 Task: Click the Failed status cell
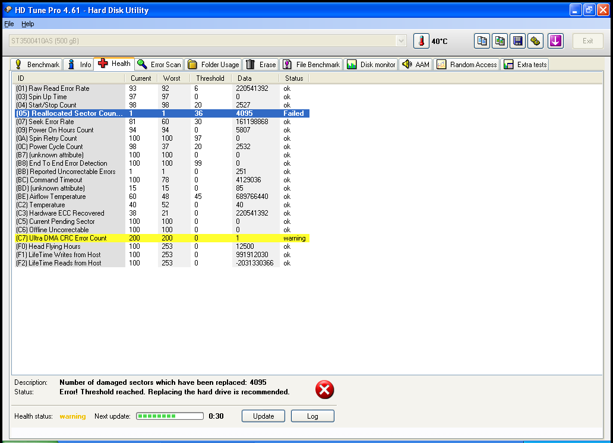293,113
